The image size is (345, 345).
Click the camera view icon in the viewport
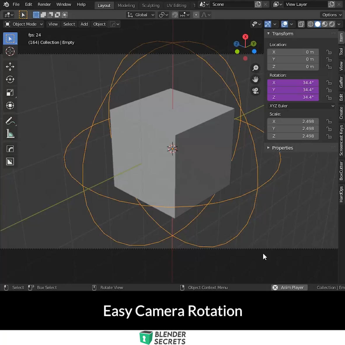click(x=256, y=91)
